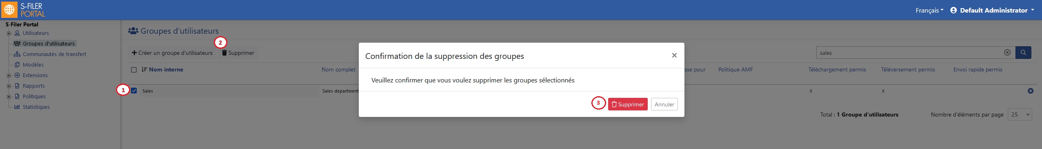Click the Communautés de transfert icon
Viewport: 1042px width, 149px height.
(17, 54)
